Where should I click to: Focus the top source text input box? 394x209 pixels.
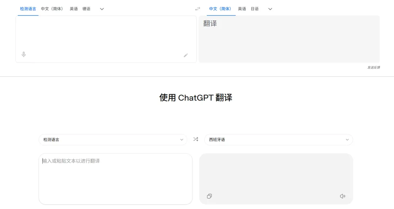[106, 39]
